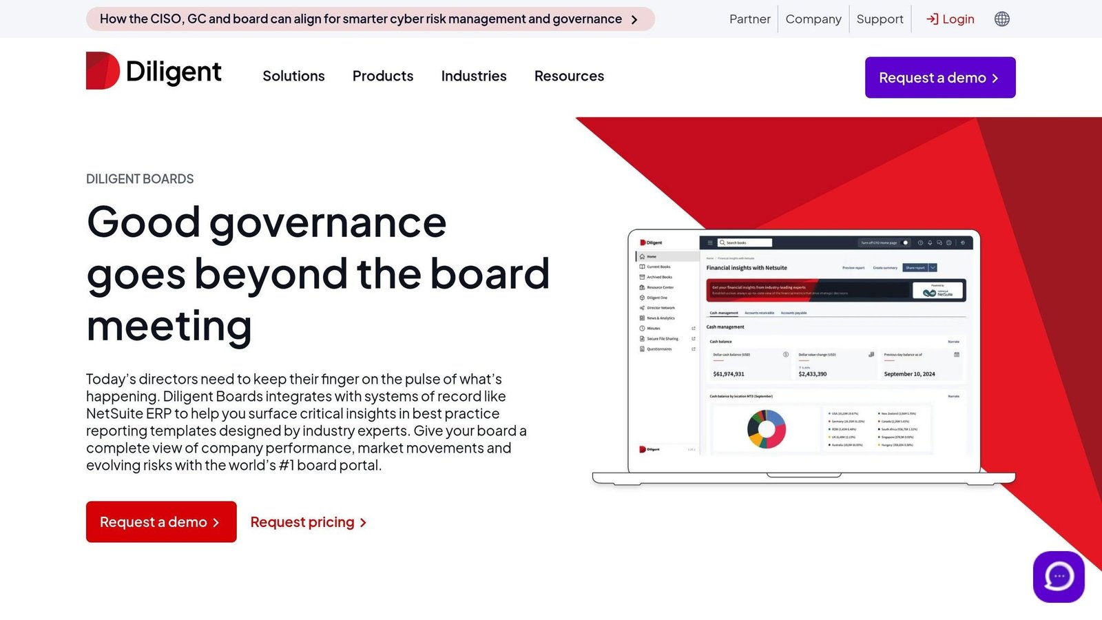Image resolution: width=1102 pixels, height=620 pixels.
Task: Click Search books field in laptop mockup
Action: 745,242
